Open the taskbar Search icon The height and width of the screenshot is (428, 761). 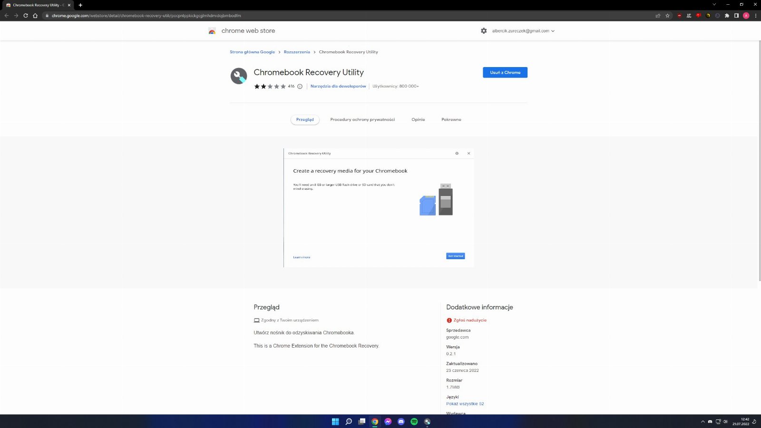pos(349,421)
